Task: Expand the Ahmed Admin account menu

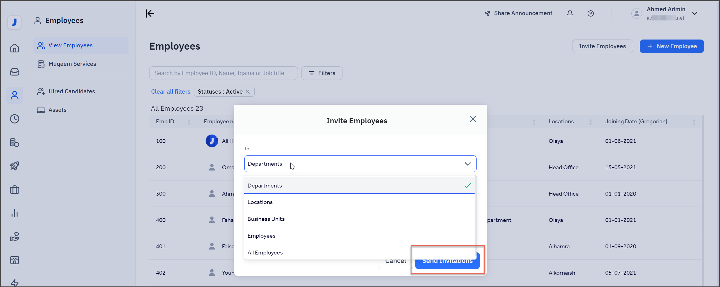Action: (695, 13)
